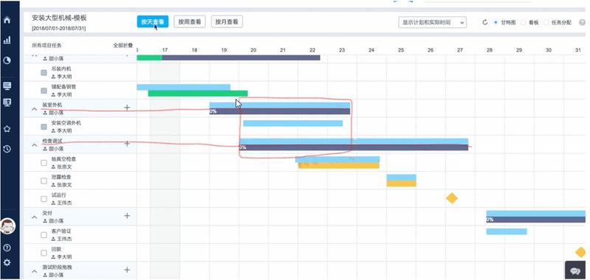590x280 pixels.
Task: Click the gray help icon after 任务分配
Action: 583,23
